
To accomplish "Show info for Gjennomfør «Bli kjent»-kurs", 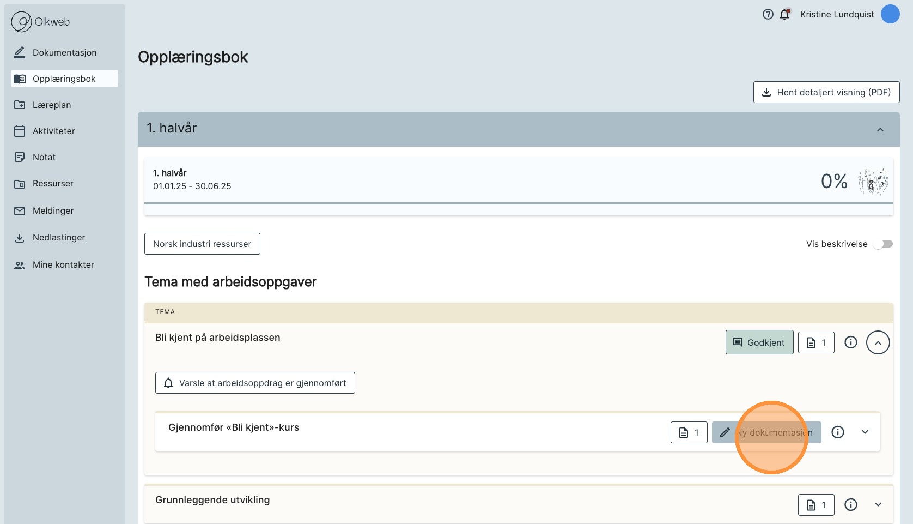I will tap(837, 432).
